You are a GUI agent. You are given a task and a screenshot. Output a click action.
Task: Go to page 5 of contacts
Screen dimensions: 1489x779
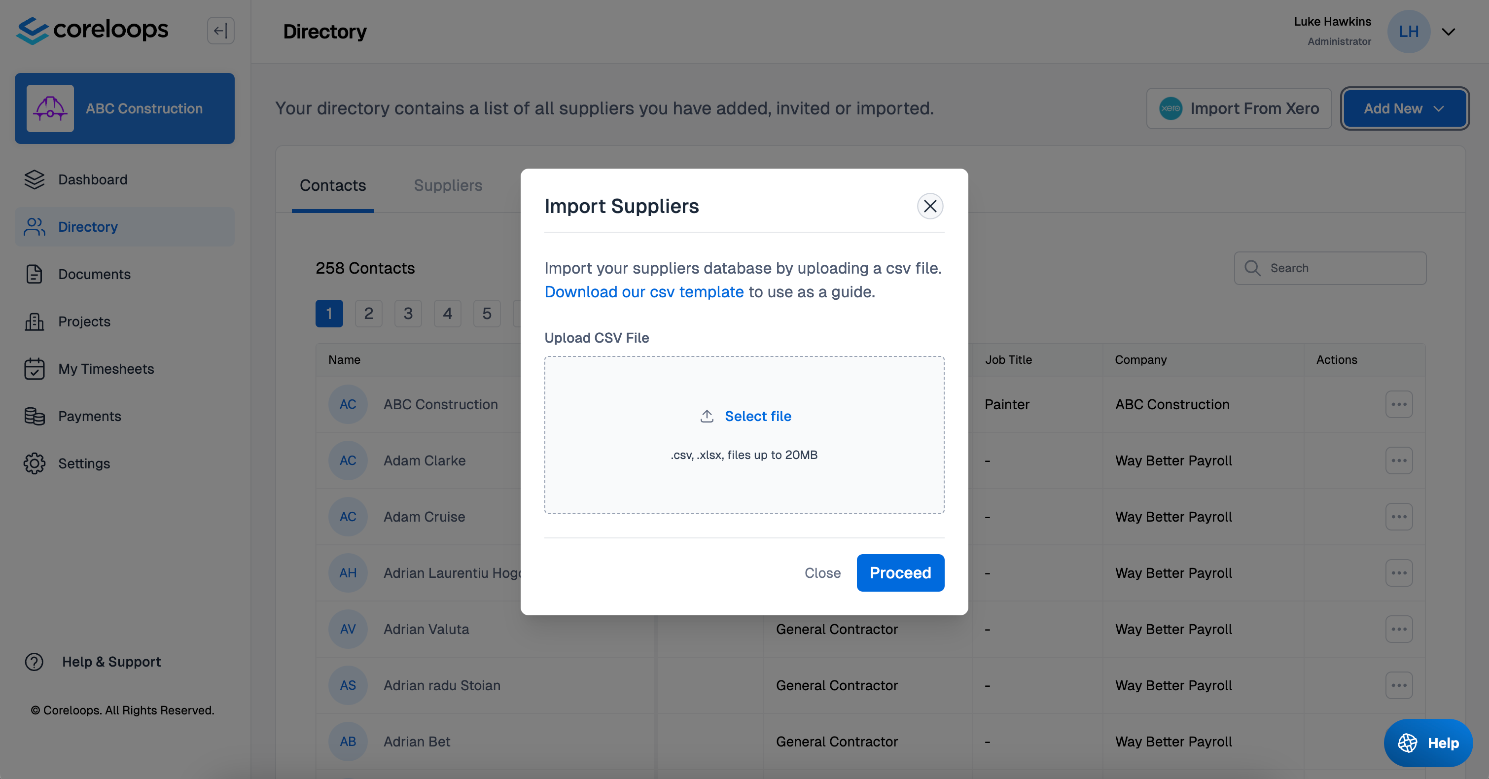[x=487, y=314]
